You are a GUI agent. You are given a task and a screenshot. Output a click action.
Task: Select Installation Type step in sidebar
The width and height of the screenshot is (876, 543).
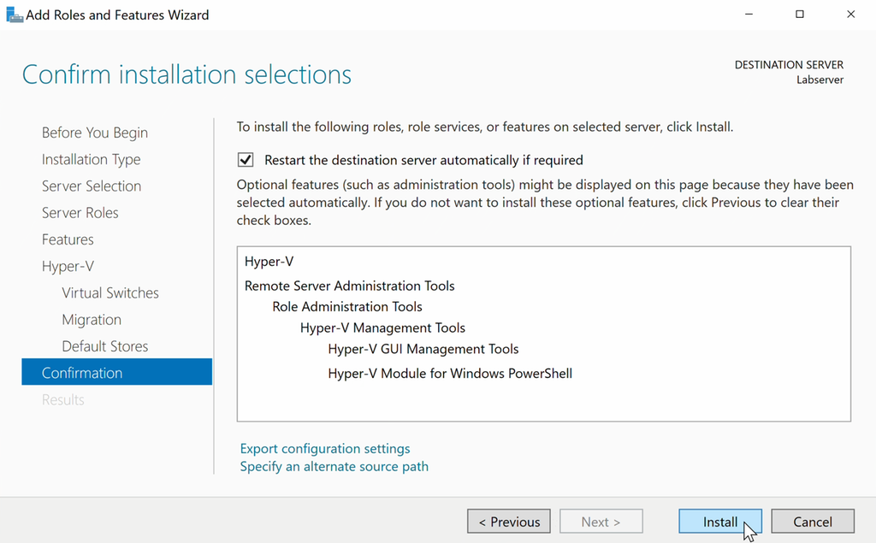coord(91,159)
